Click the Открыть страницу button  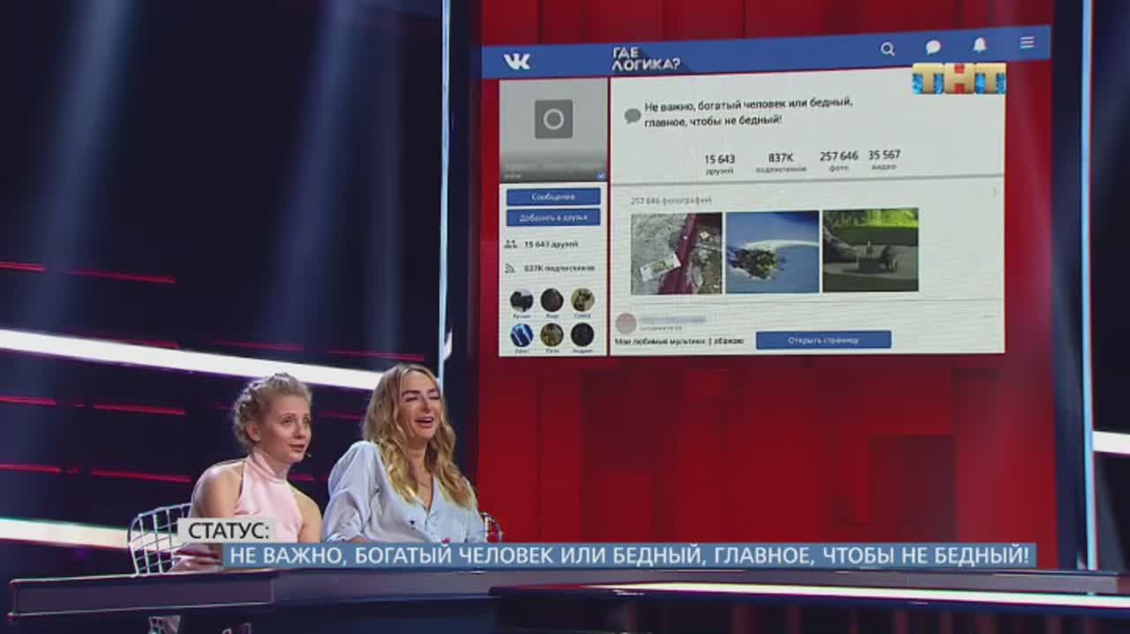point(823,340)
